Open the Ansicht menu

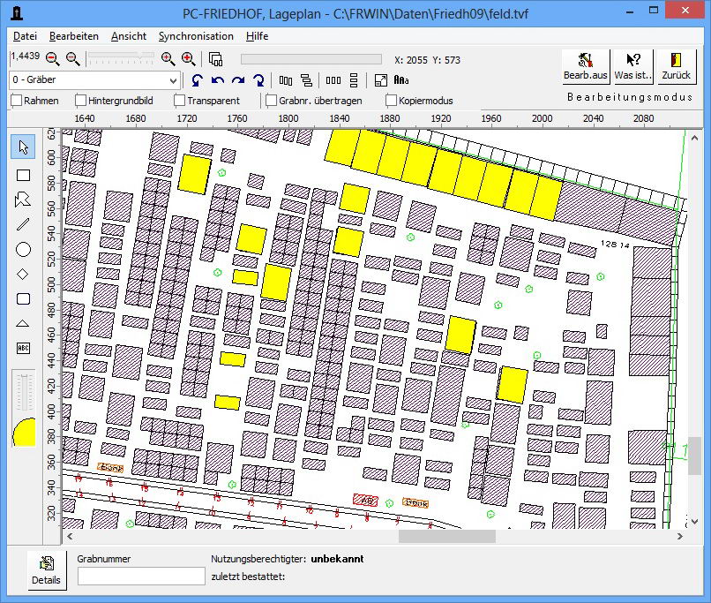click(x=128, y=36)
